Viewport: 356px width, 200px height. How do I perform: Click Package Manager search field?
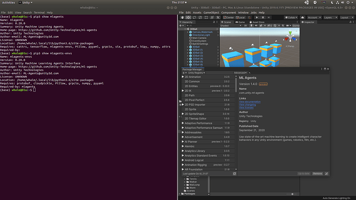tap(288, 73)
